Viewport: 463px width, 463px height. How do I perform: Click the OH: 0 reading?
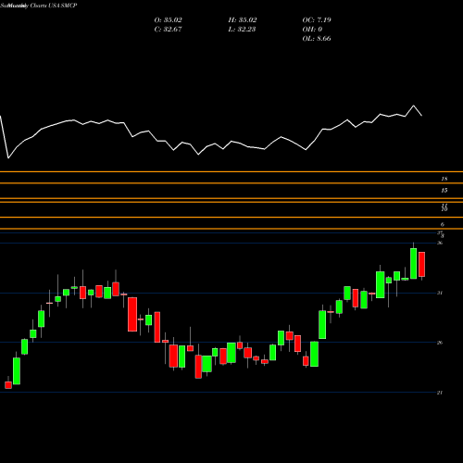click(312, 30)
